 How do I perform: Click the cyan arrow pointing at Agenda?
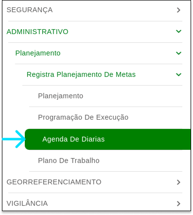click(x=14, y=139)
